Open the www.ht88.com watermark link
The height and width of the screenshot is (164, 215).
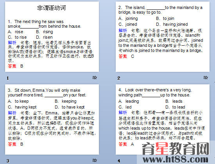pos(175,159)
